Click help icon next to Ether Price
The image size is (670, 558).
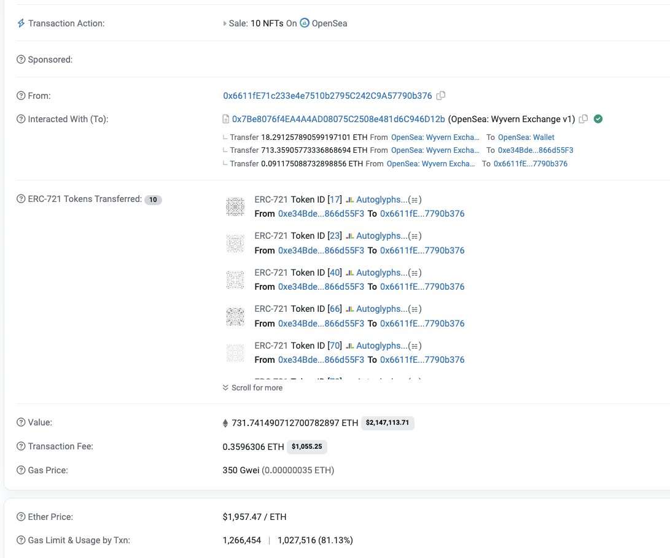pos(21,517)
